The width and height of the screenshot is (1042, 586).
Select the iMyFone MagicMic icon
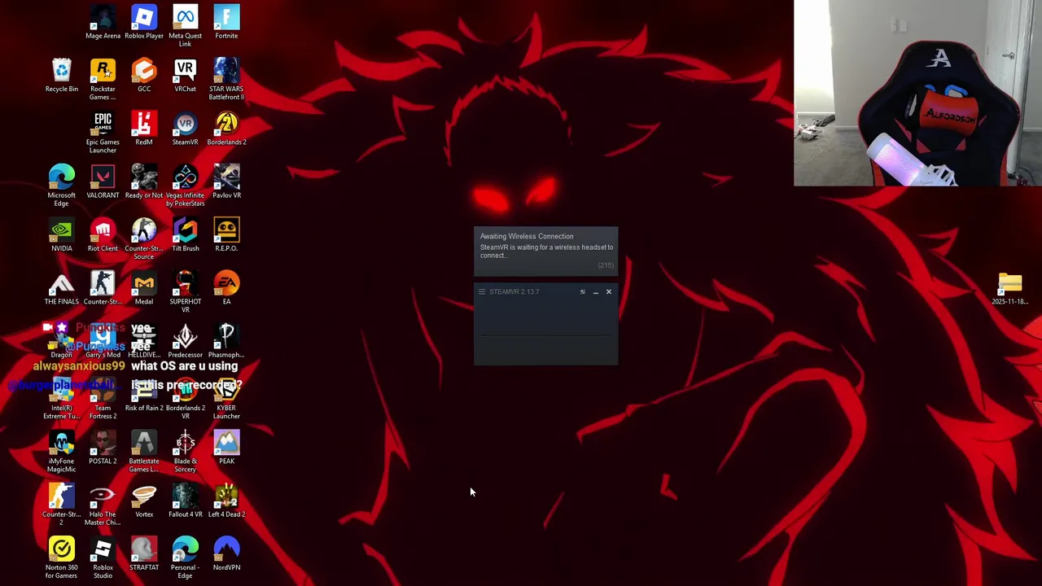61,452
